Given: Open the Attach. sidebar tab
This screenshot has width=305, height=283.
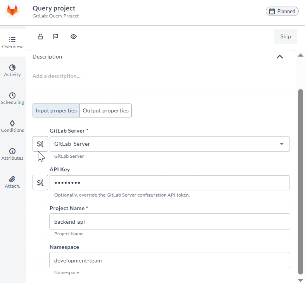Looking at the screenshot, I should pos(12,182).
